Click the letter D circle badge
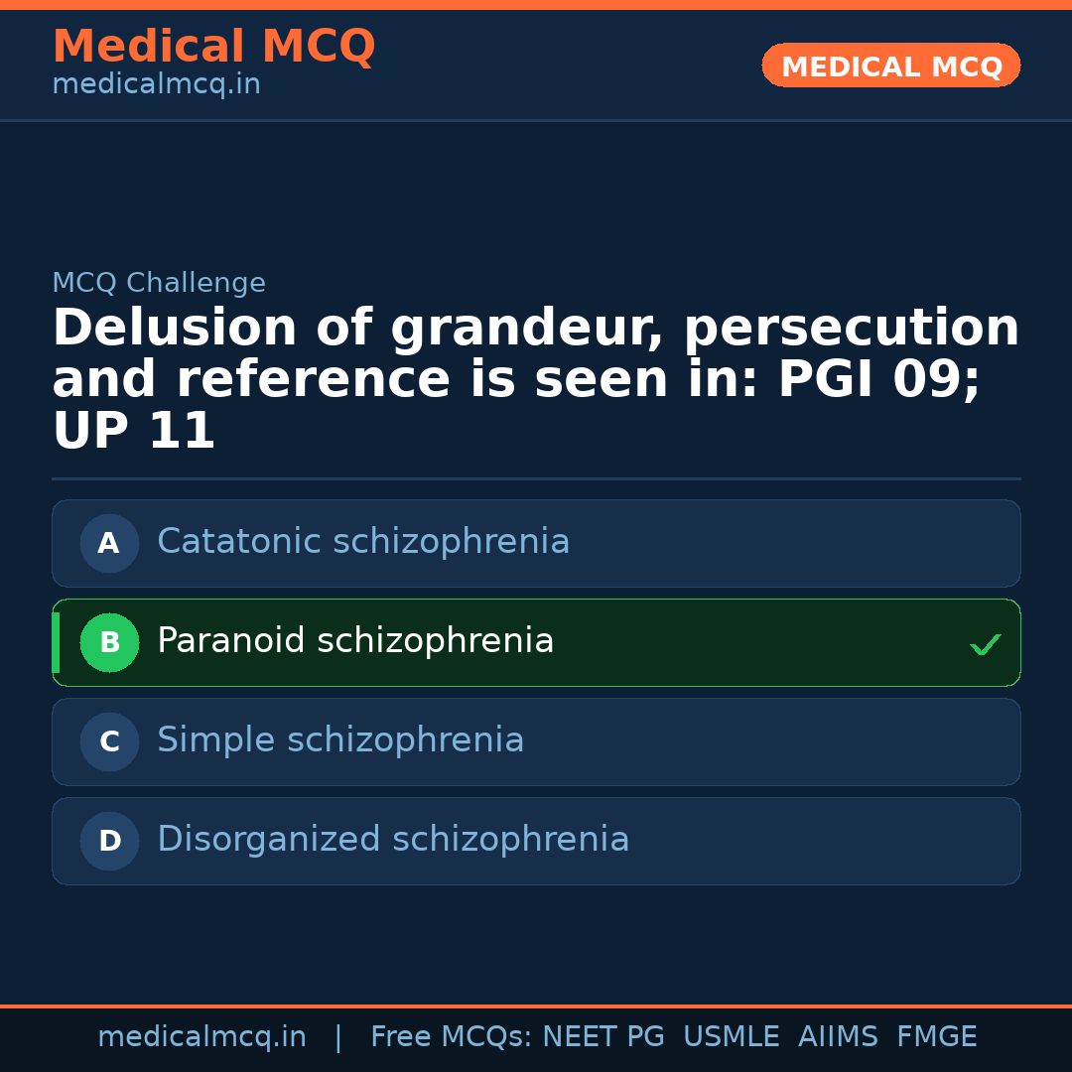Image resolution: width=1072 pixels, height=1072 pixels. click(109, 841)
